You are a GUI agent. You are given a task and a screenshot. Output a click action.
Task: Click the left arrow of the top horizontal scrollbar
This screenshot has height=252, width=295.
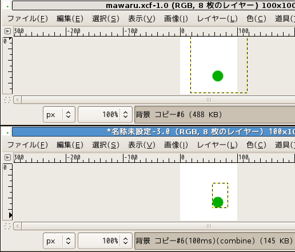[x=18, y=99]
